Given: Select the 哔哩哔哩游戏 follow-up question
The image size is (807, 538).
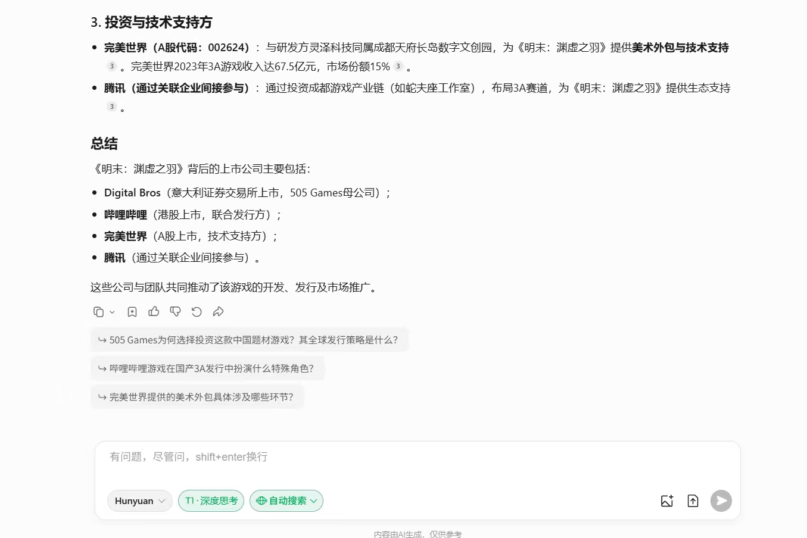Looking at the screenshot, I should coord(207,368).
